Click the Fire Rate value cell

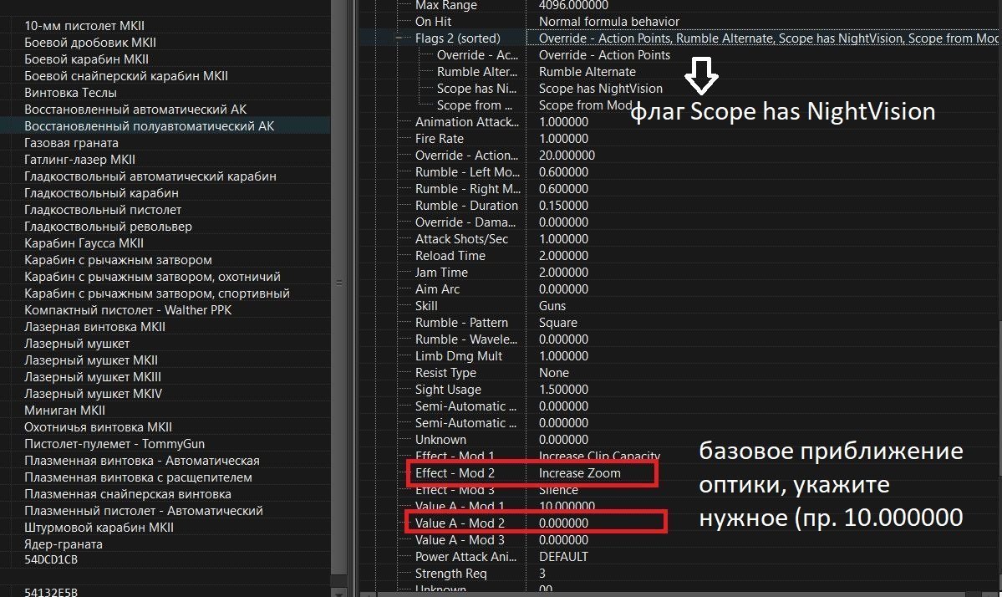(x=563, y=139)
